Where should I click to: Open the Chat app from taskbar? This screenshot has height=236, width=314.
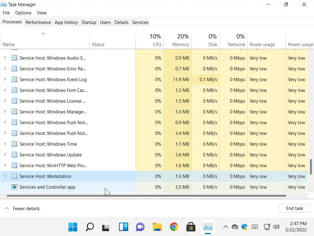coord(140,227)
